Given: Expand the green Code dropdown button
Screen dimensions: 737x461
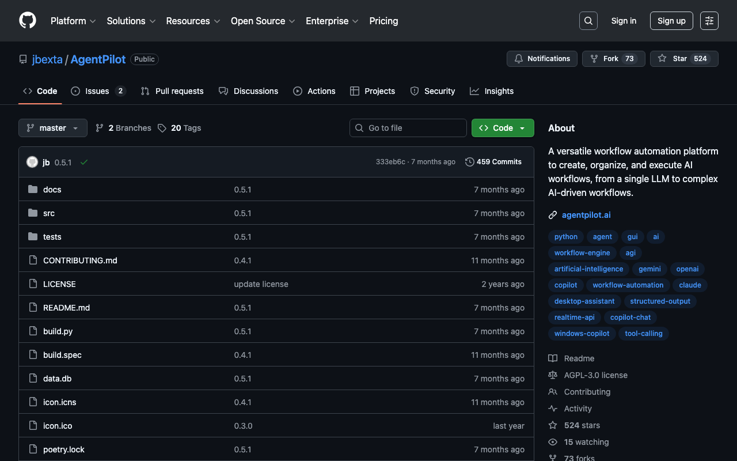Looking at the screenshot, I should click(x=503, y=128).
